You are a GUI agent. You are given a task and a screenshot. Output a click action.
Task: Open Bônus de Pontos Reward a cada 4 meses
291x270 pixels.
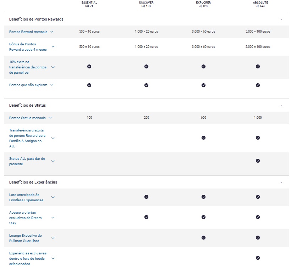28,47
